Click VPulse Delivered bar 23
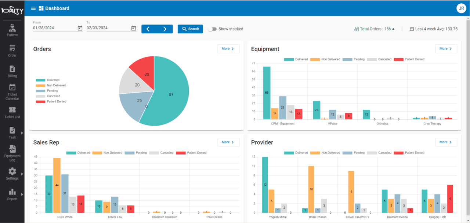The image size is (470, 223). [317, 110]
